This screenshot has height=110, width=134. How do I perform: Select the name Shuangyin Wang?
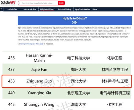[x=39, y=104]
